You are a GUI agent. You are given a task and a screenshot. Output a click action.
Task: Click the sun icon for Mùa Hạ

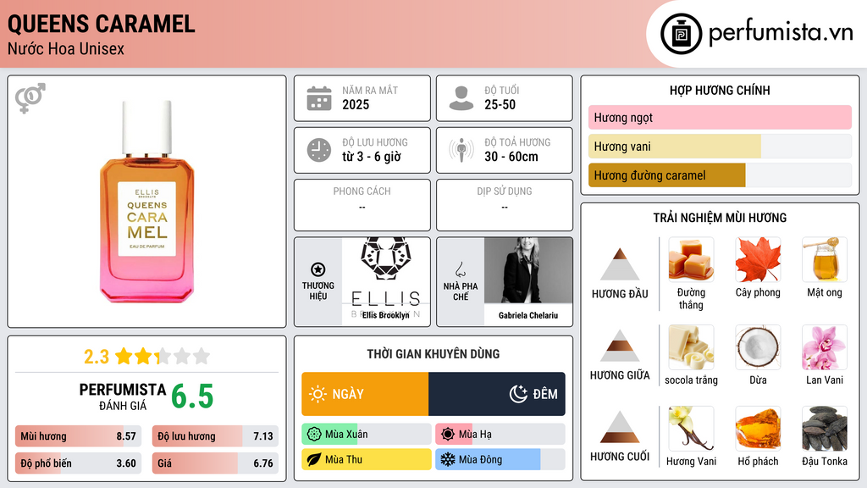tap(448, 435)
